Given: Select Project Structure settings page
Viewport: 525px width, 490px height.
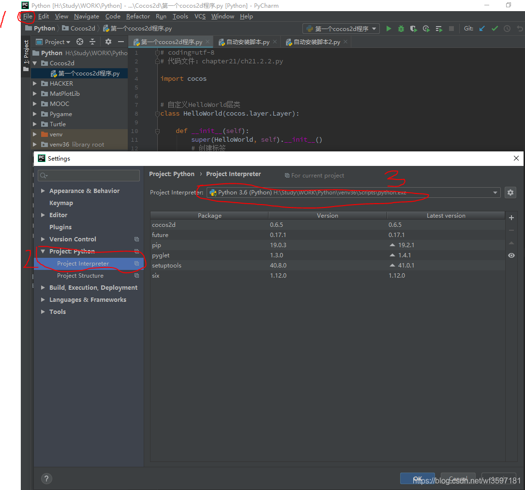Looking at the screenshot, I should click(x=80, y=276).
